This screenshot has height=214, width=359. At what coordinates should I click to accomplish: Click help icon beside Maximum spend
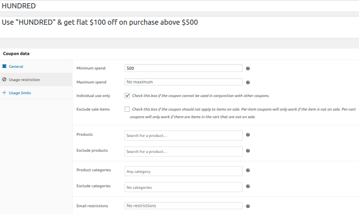pyautogui.click(x=248, y=83)
